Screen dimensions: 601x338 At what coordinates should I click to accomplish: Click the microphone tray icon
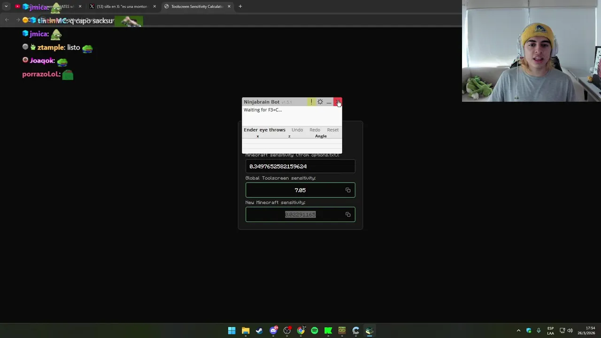[539, 330]
